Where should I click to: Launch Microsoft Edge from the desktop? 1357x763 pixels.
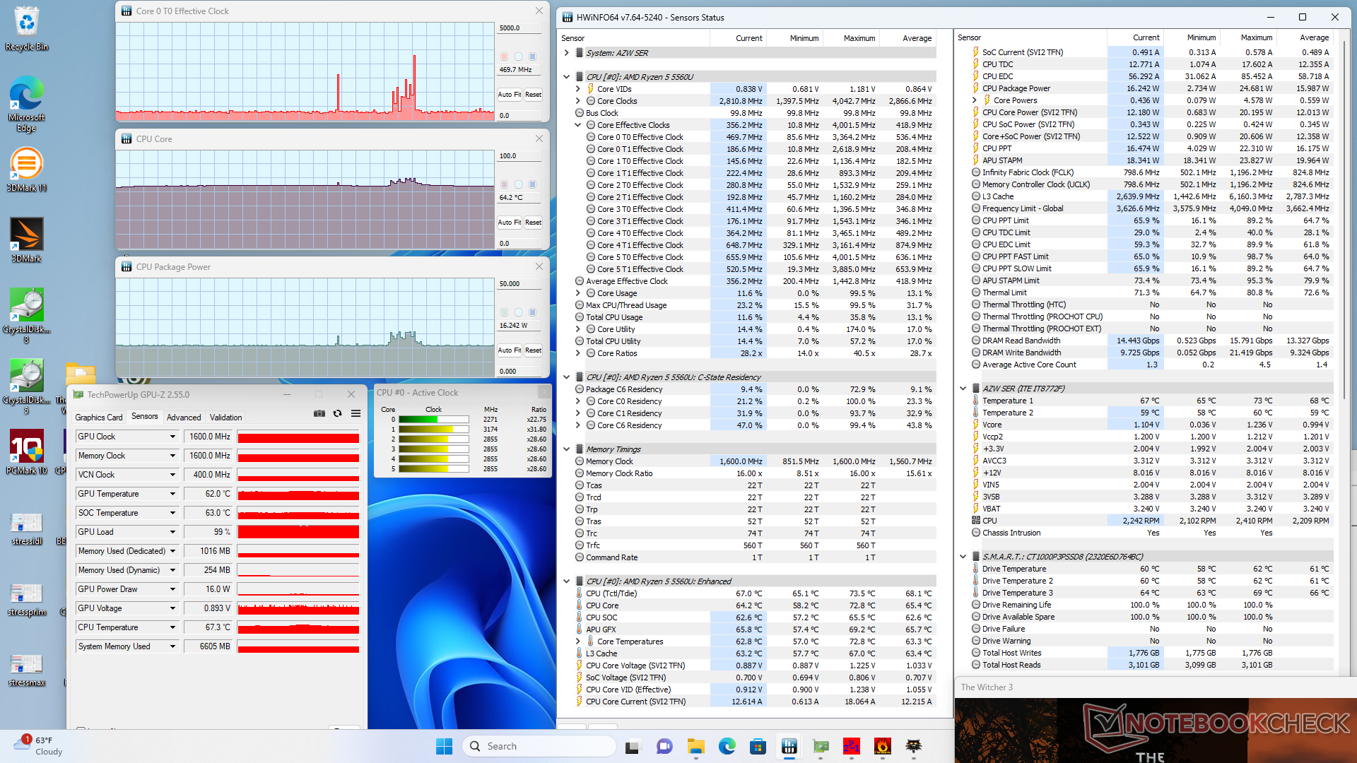click(x=27, y=104)
